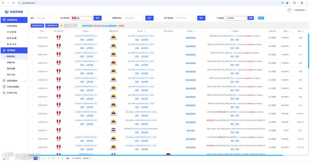310x162 pixels.
Task: Check the row checkbox for MESA AUXILIAR BOLERO101
Action: [32, 80]
